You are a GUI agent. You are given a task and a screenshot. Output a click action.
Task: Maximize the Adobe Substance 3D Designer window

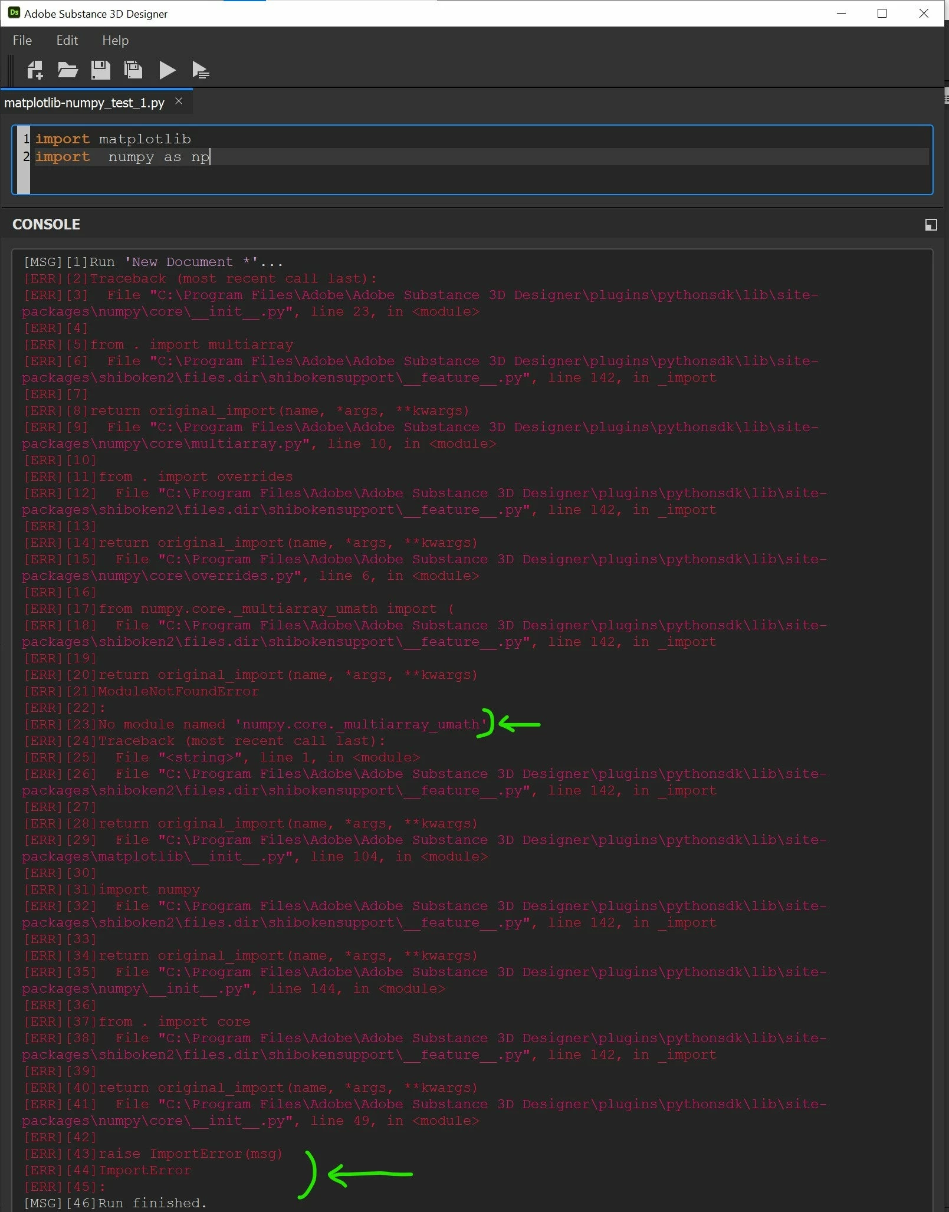882,13
